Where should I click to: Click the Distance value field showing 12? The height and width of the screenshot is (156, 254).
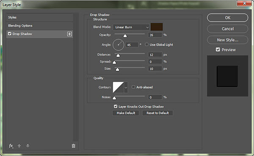click(x=155, y=55)
